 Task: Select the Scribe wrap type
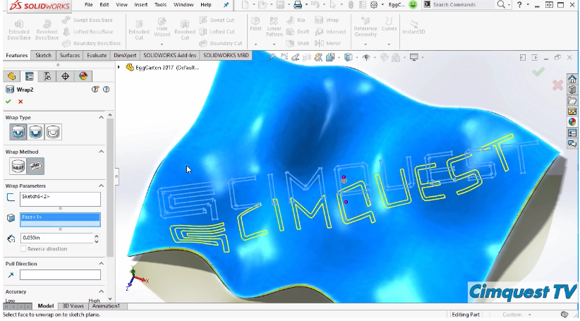[53, 132]
